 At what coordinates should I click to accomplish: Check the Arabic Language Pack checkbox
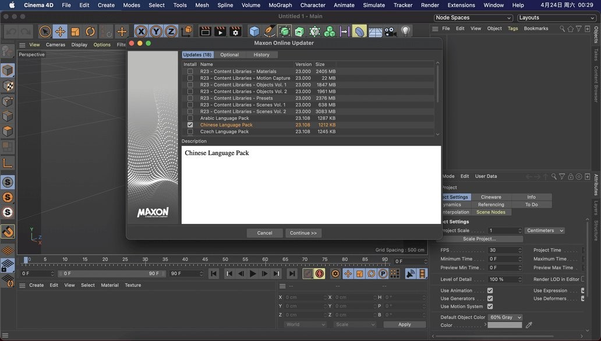point(190,118)
